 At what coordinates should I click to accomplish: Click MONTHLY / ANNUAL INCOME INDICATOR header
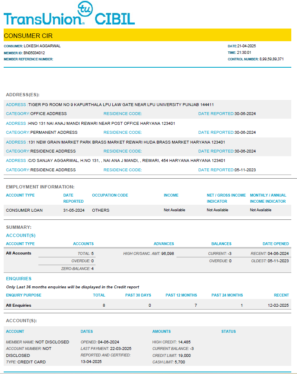(268, 198)
